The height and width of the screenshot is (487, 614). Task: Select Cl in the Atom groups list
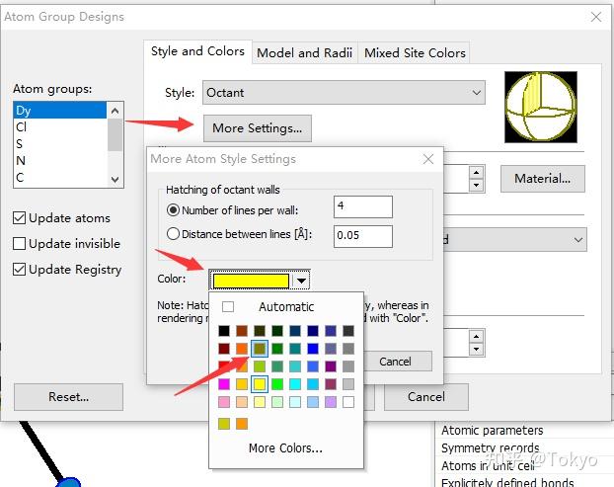pyautogui.click(x=24, y=127)
